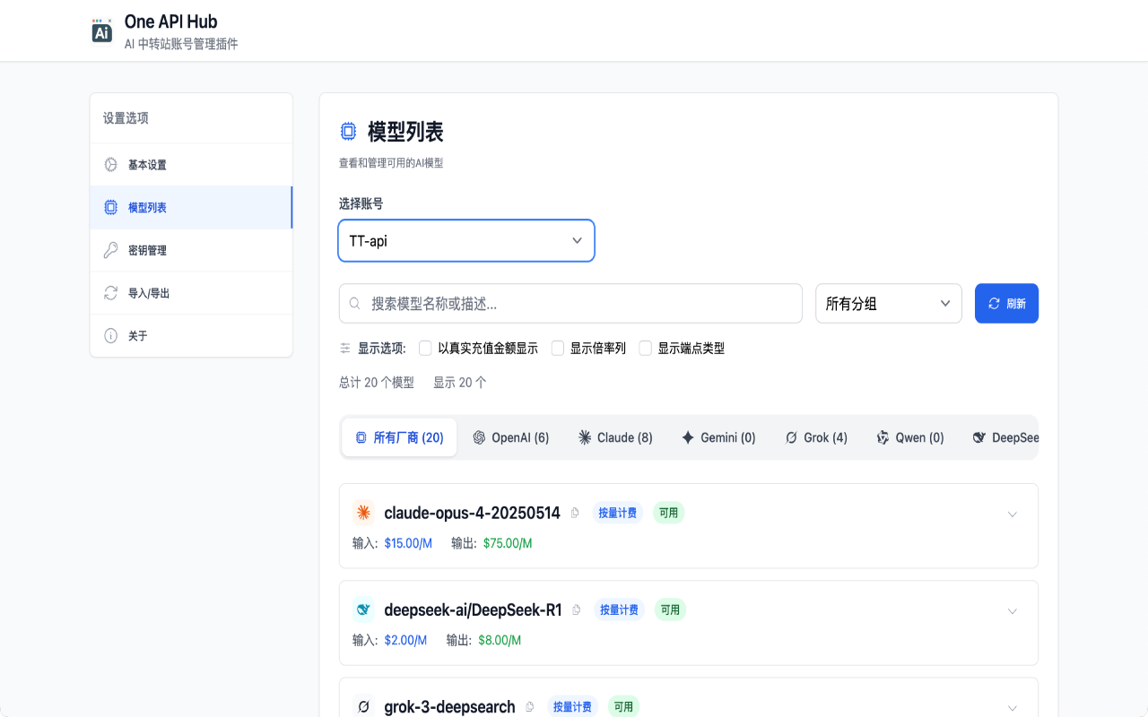Click the 密钥管理 key icon

(109, 250)
